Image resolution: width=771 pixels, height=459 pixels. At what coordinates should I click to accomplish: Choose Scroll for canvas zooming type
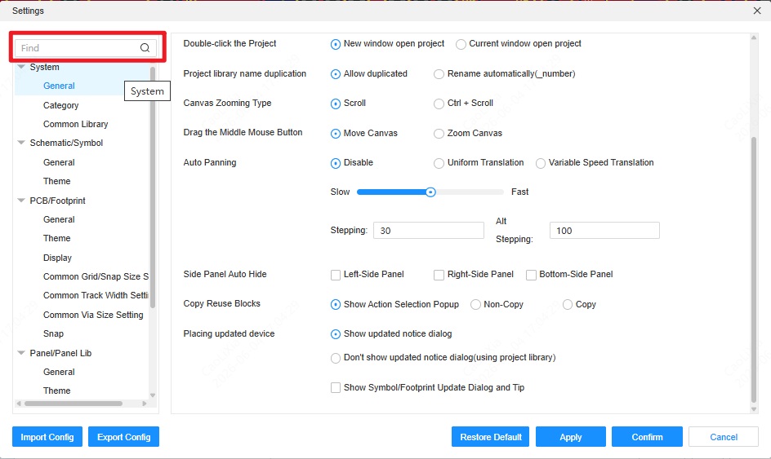click(x=336, y=104)
